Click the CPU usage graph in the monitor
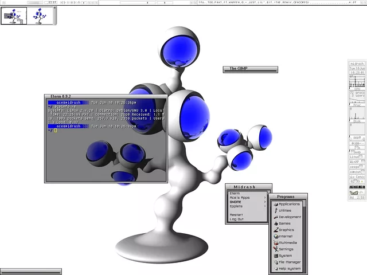 click(357, 81)
